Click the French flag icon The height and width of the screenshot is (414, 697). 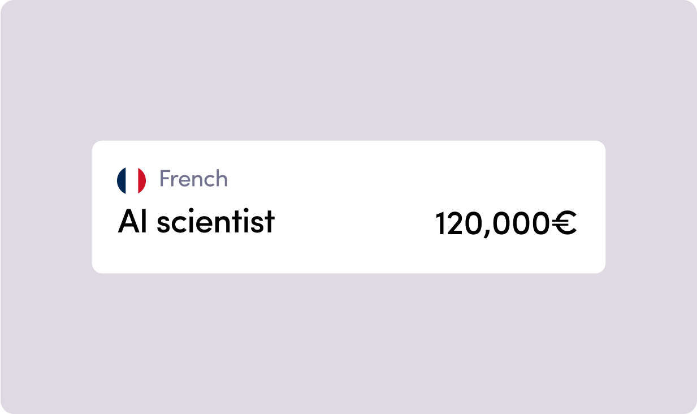click(x=131, y=180)
